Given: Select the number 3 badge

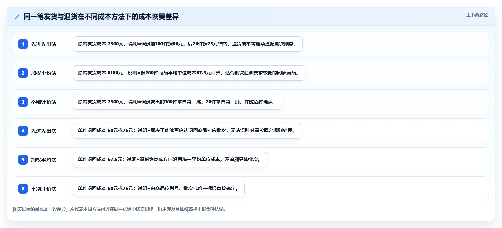Looking at the screenshot, I should tap(23, 102).
